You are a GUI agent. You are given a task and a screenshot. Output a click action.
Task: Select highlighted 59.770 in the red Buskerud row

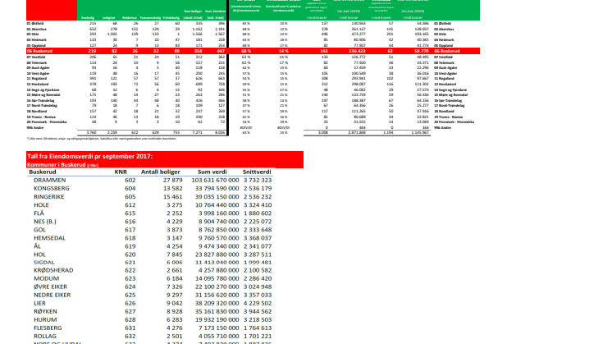[x=422, y=51]
